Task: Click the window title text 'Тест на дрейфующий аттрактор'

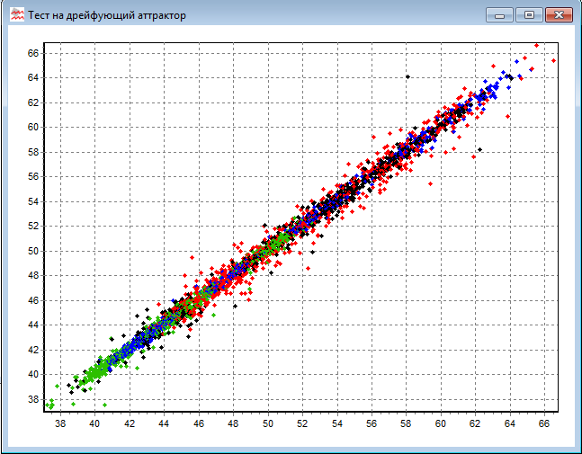Action: pos(107,15)
